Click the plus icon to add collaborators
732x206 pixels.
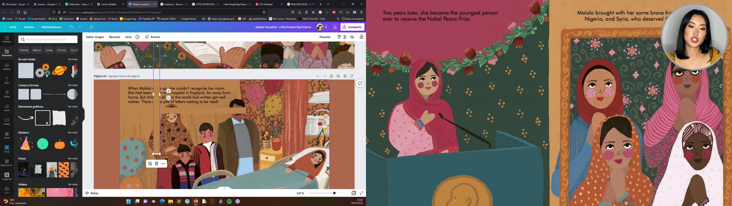coord(326,27)
